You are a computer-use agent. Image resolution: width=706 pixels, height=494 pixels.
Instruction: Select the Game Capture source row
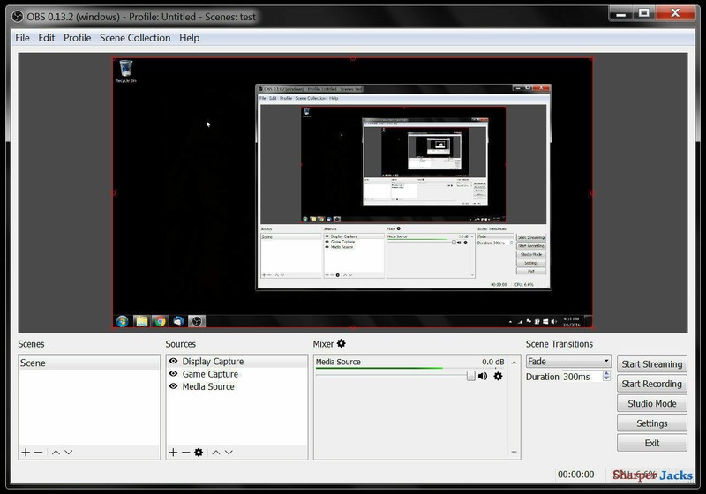[237, 374]
